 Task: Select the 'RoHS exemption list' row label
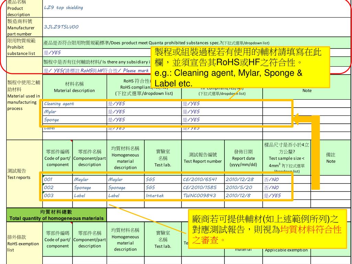coord(24,243)
